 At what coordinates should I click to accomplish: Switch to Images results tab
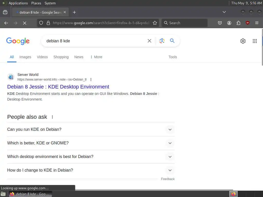point(25,57)
